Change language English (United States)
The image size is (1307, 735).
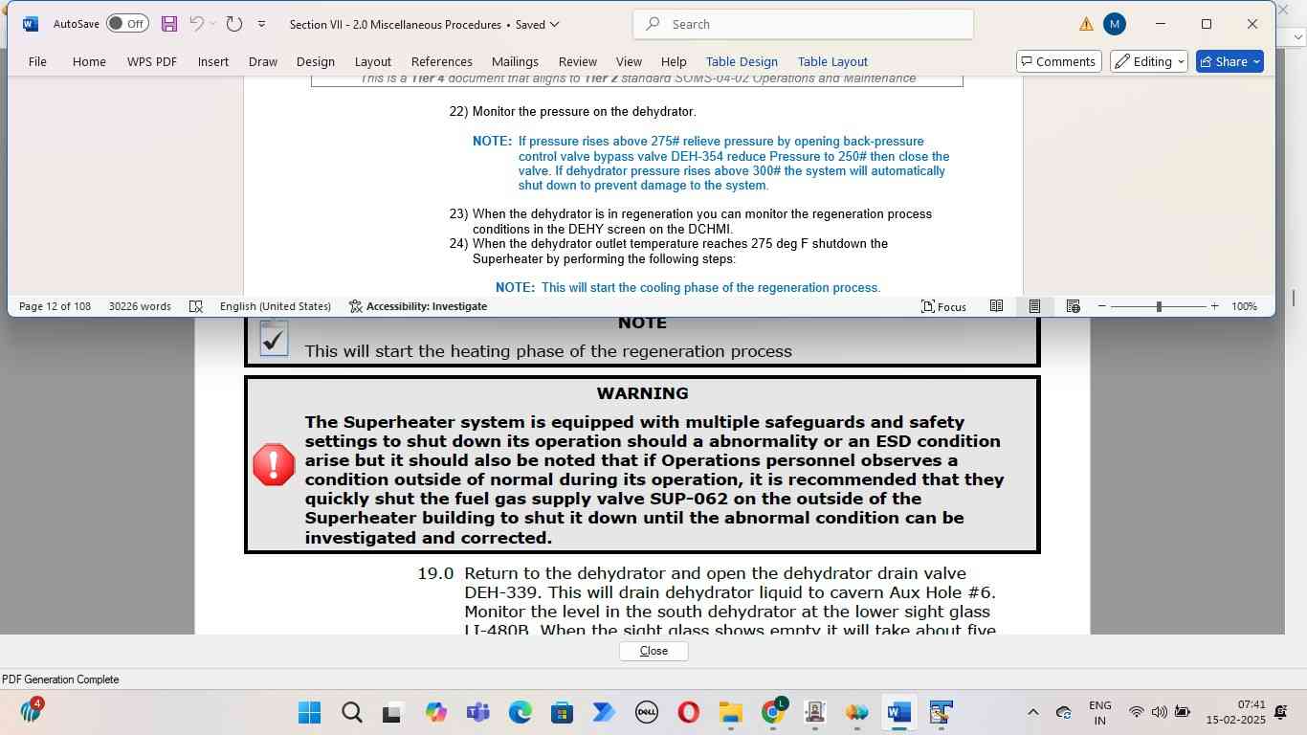click(276, 306)
